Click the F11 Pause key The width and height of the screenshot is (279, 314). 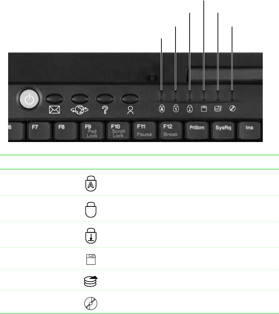(144, 130)
